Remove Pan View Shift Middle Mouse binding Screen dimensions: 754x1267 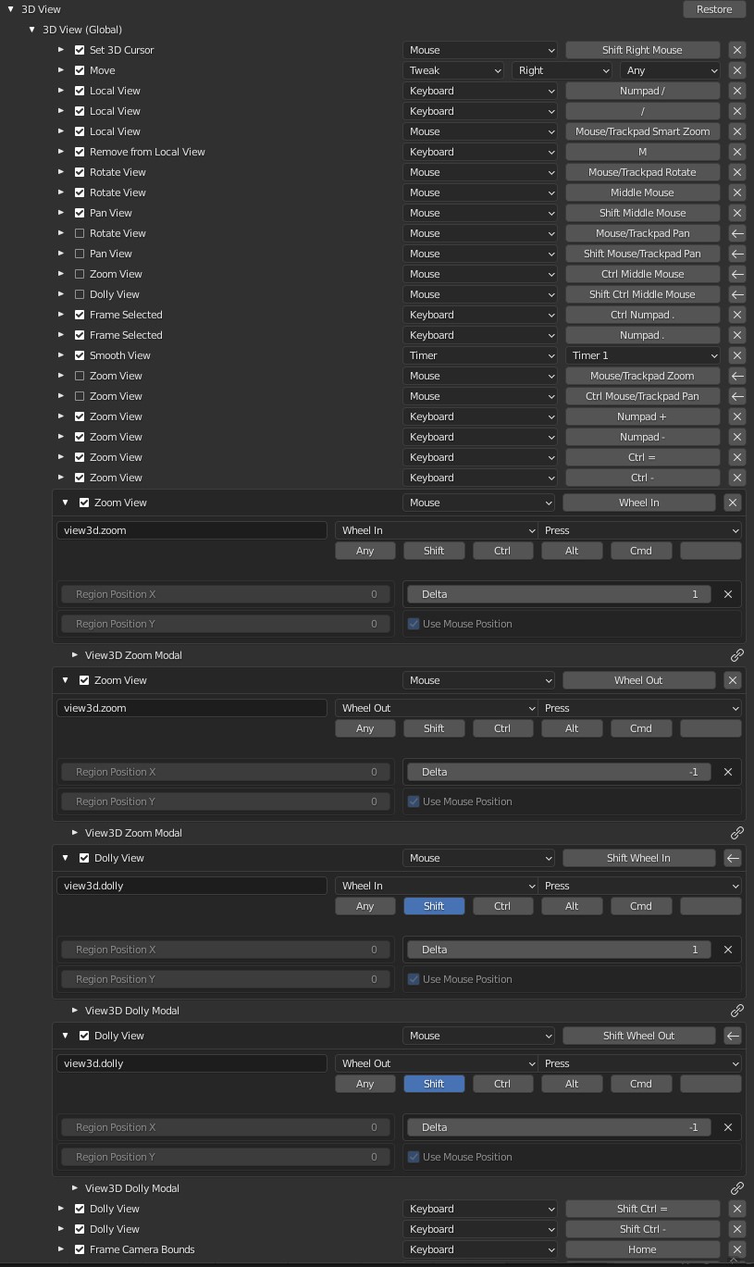pos(736,213)
